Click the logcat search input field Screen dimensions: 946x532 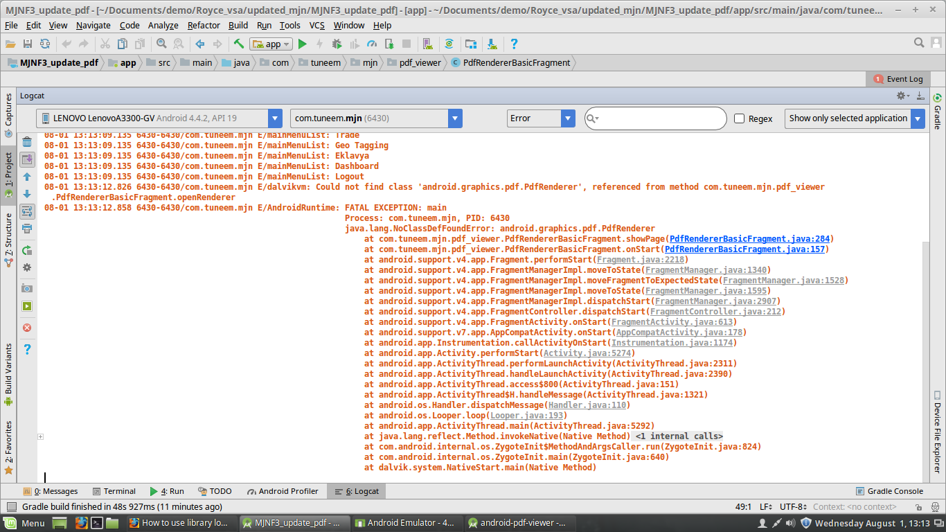pos(656,118)
